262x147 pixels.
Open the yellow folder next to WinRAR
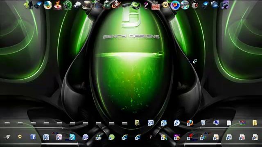(255, 123)
